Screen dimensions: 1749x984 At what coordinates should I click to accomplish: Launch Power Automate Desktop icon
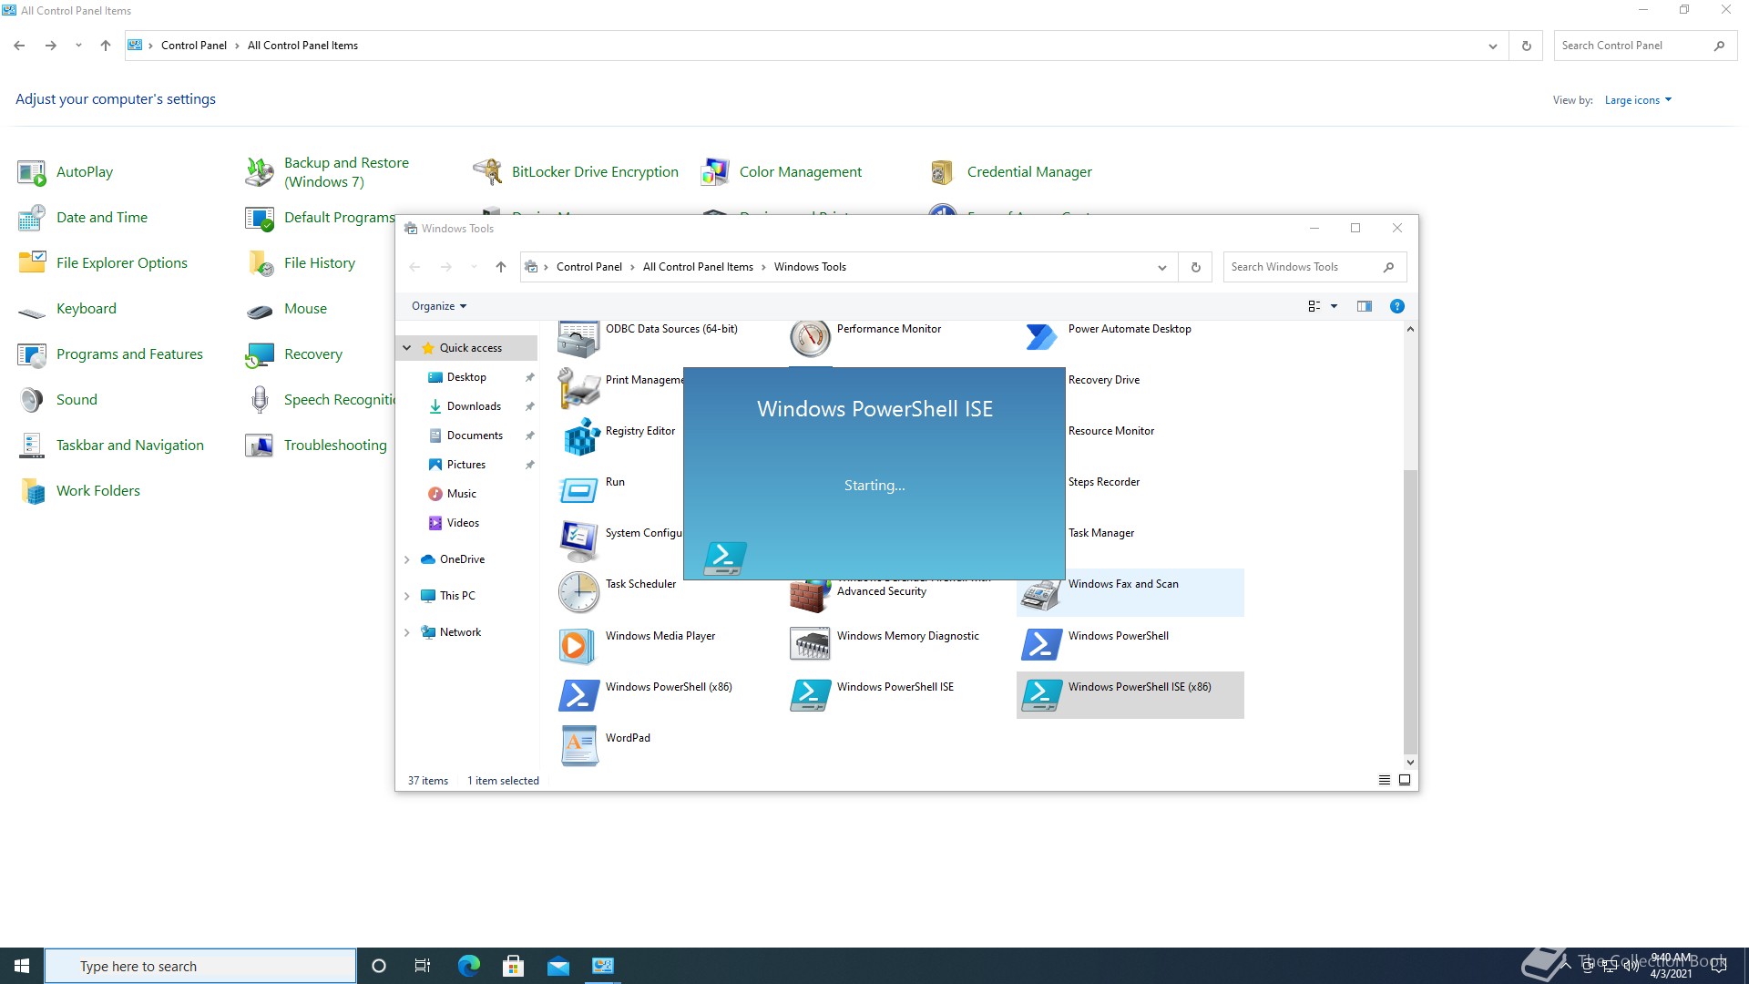coord(1041,337)
